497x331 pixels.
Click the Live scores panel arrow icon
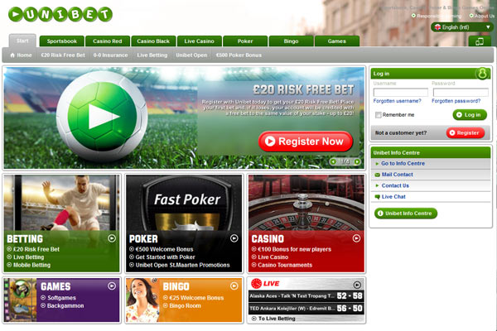(x=357, y=285)
